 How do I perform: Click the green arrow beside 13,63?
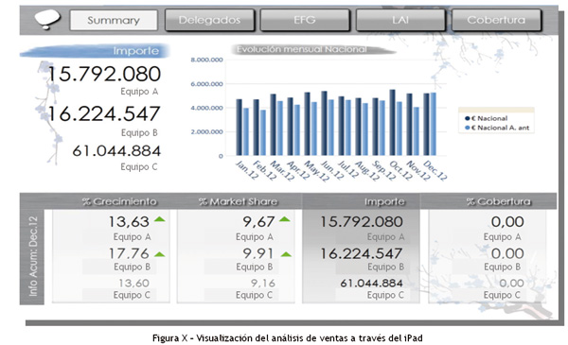click(x=160, y=219)
